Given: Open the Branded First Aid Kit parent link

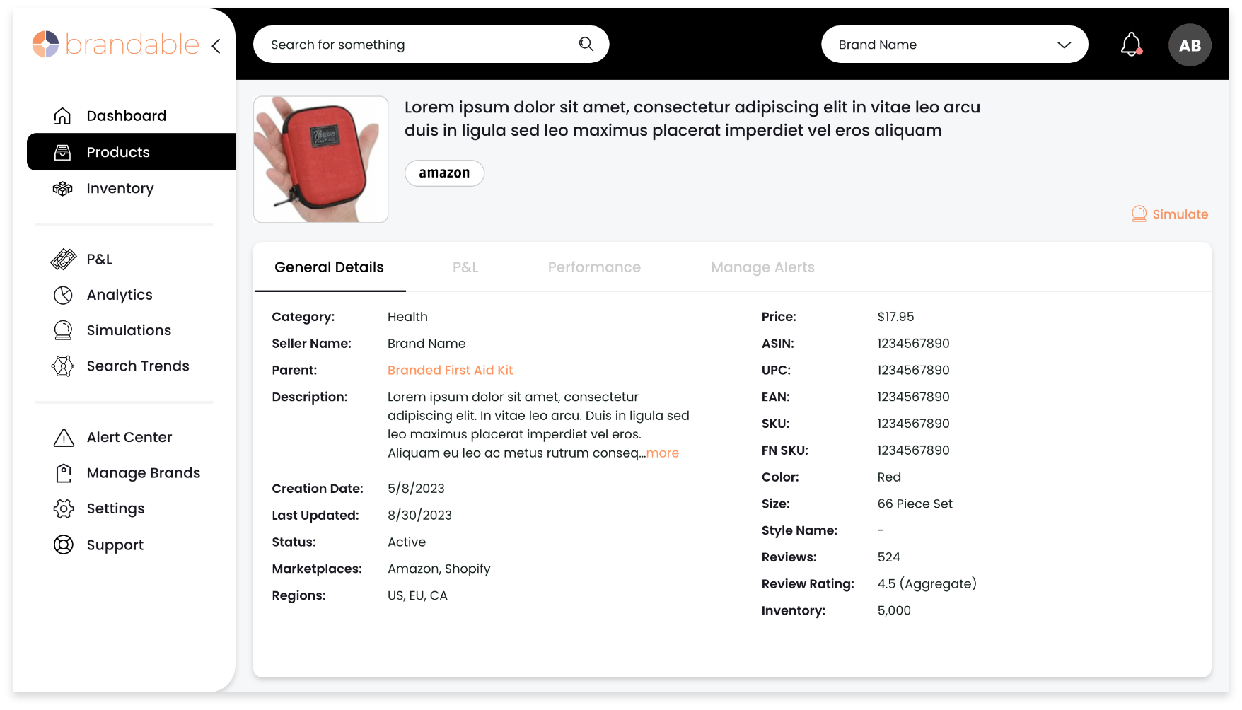Looking at the screenshot, I should [450, 371].
